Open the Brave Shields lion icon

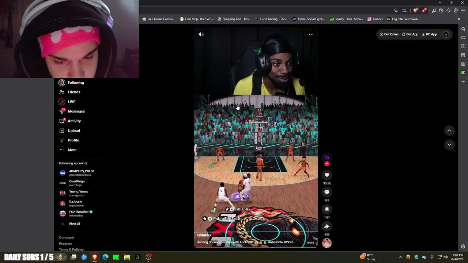point(415,11)
